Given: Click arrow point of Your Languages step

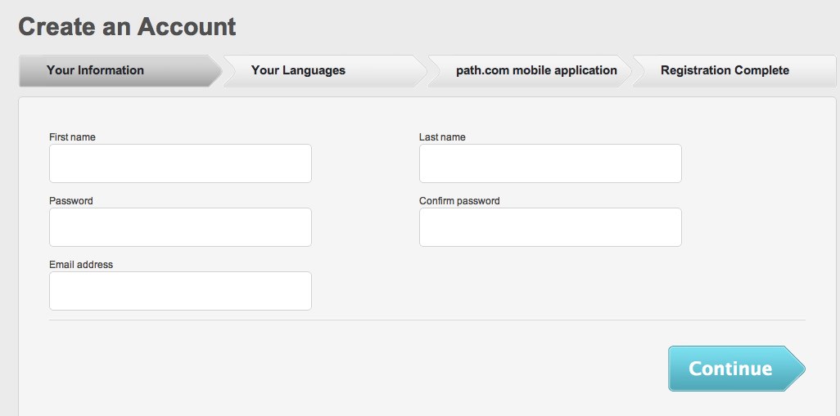Looking at the screenshot, I should coord(421,70).
